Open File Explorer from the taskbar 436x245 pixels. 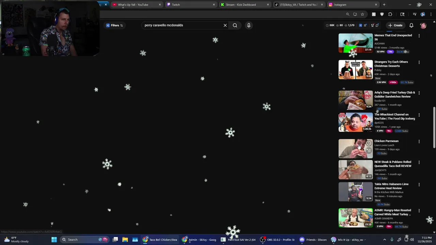[x=125, y=240]
